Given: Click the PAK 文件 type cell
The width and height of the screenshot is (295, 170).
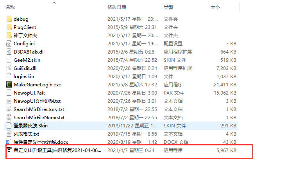Looking at the screenshot, I should tap(173, 93).
